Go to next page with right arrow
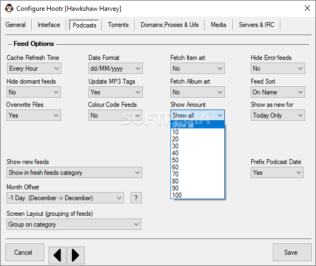This screenshot has width=316, height=266. [75, 255]
